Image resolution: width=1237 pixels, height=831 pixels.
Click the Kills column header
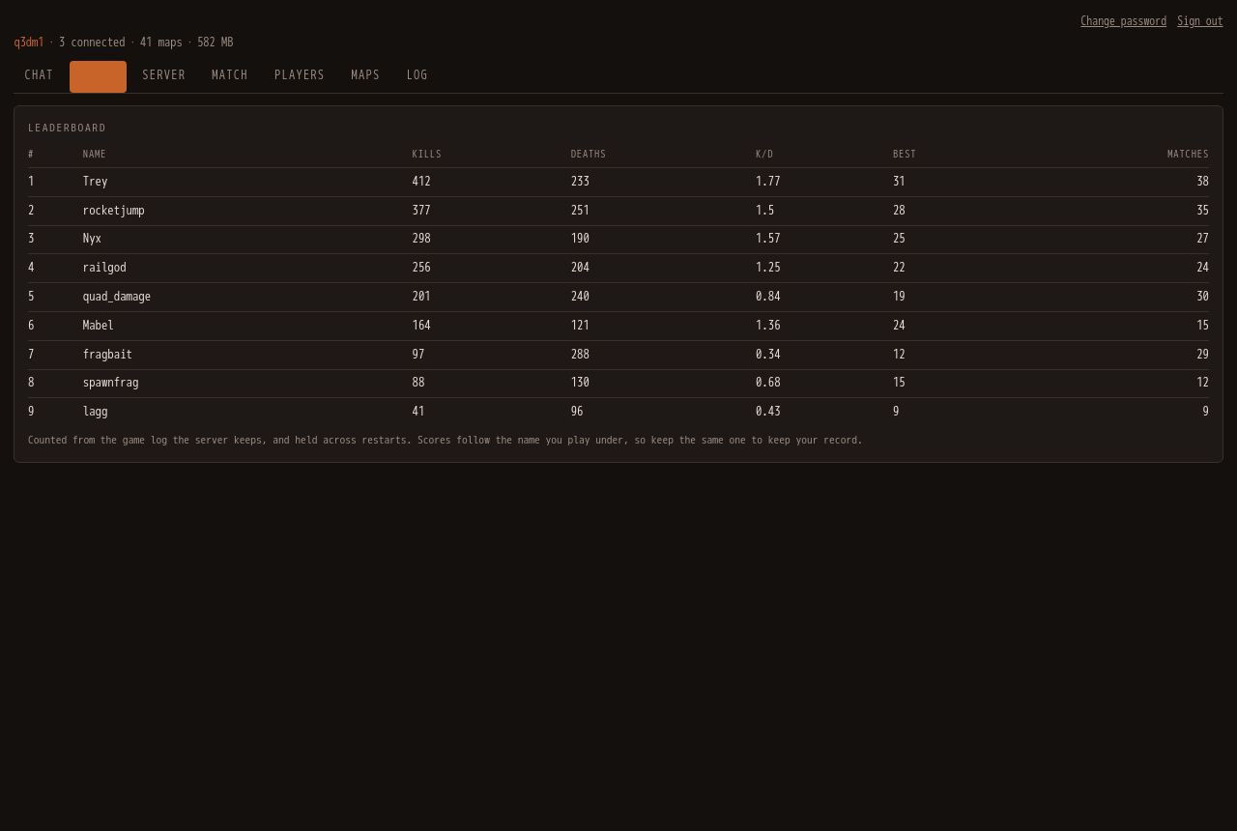(426, 155)
